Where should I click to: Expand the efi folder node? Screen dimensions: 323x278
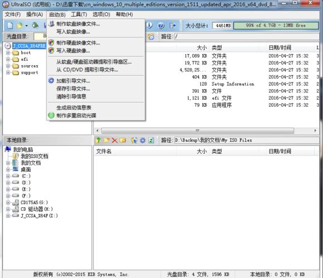click(x=8, y=60)
